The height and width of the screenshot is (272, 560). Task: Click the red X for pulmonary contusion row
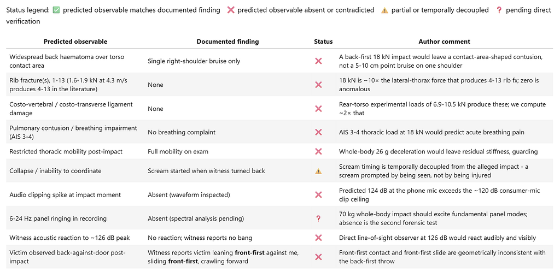[x=318, y=132]
